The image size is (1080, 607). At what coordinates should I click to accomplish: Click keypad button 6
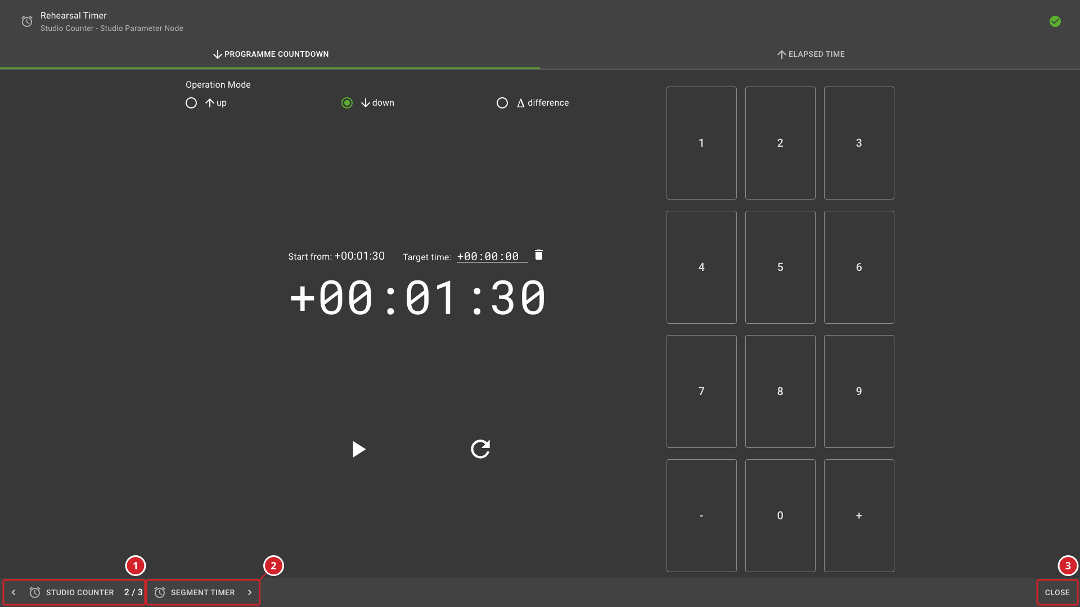coord(859,267)
